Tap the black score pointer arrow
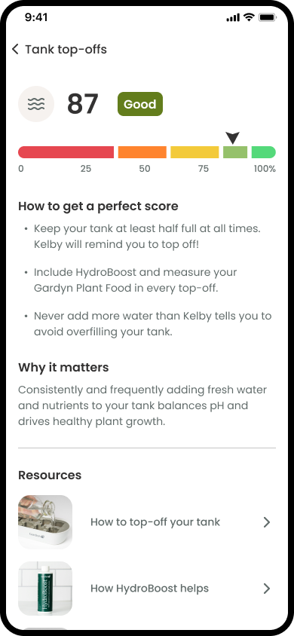The image size is (294, 636). tap(233, 138)
